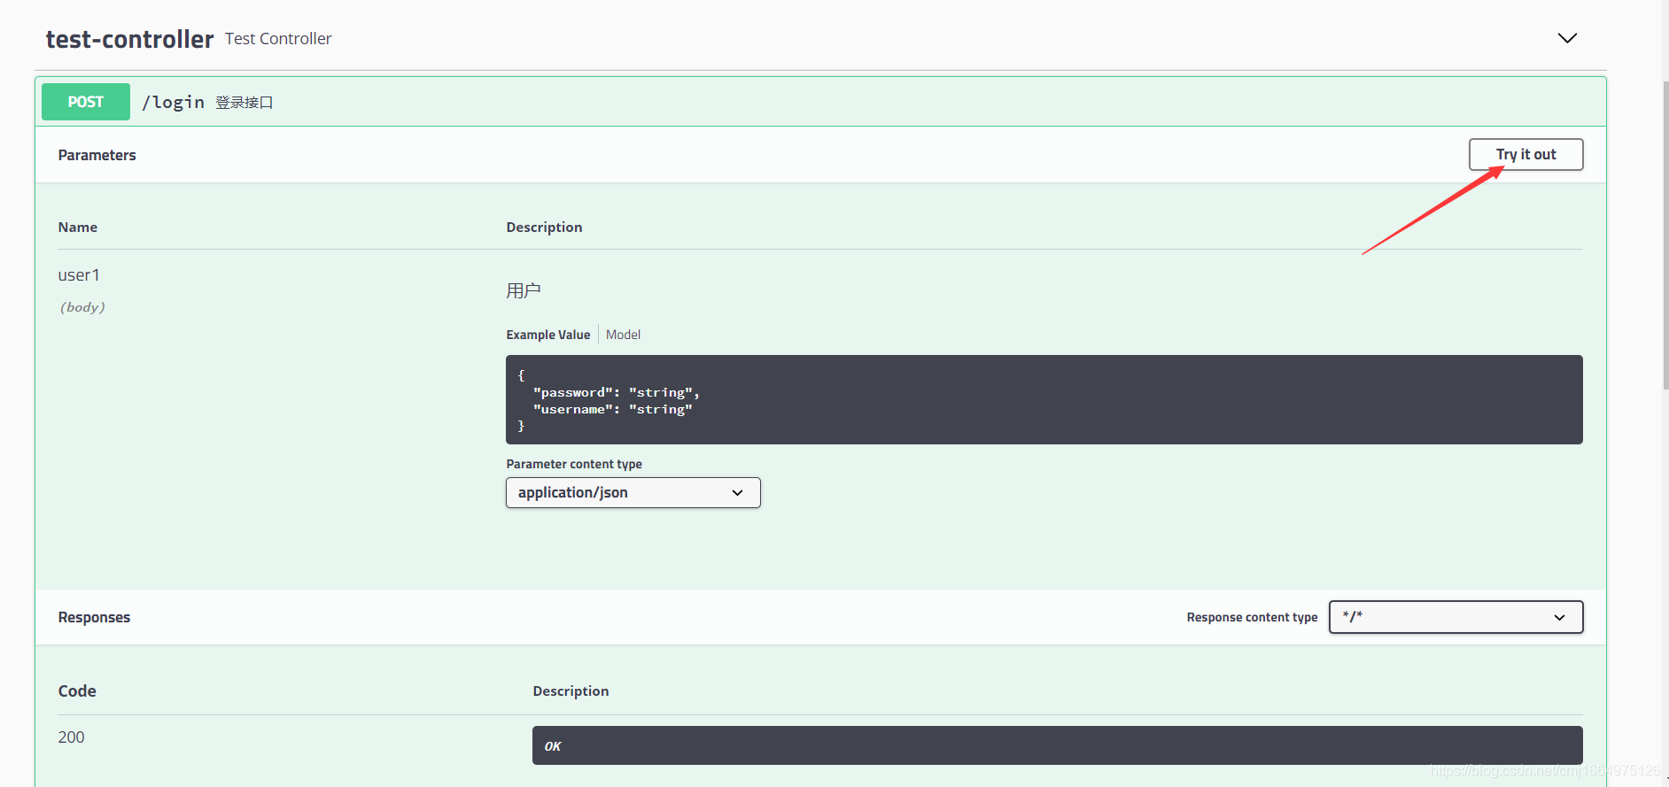Click the Code column header
Viewport: 1669px width, 787px height.
[77, 691]
